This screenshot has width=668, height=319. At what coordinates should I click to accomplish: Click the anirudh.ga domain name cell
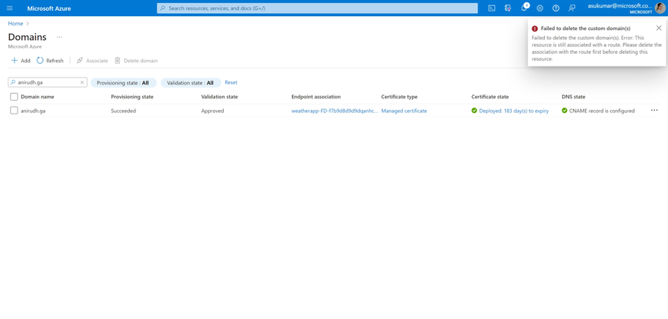(x=33, y=111)
